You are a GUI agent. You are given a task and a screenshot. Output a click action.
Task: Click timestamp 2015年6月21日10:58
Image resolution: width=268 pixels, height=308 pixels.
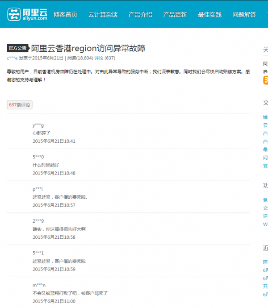(54, 237)
